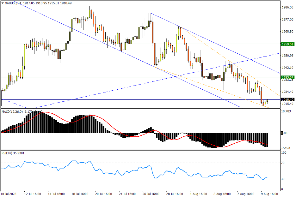Viewport: 296px width, 197px height.
Task: Click the green 1935.07 price label
Action: tap(287, 77)
